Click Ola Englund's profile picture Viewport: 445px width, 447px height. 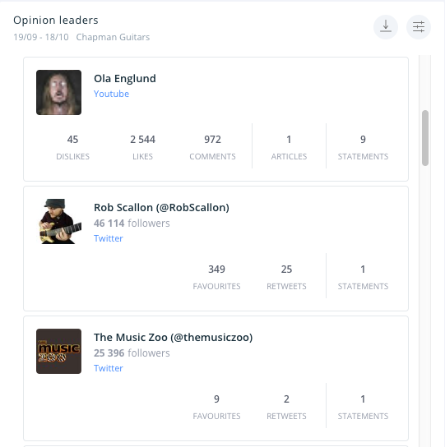[x=58, y=92]
